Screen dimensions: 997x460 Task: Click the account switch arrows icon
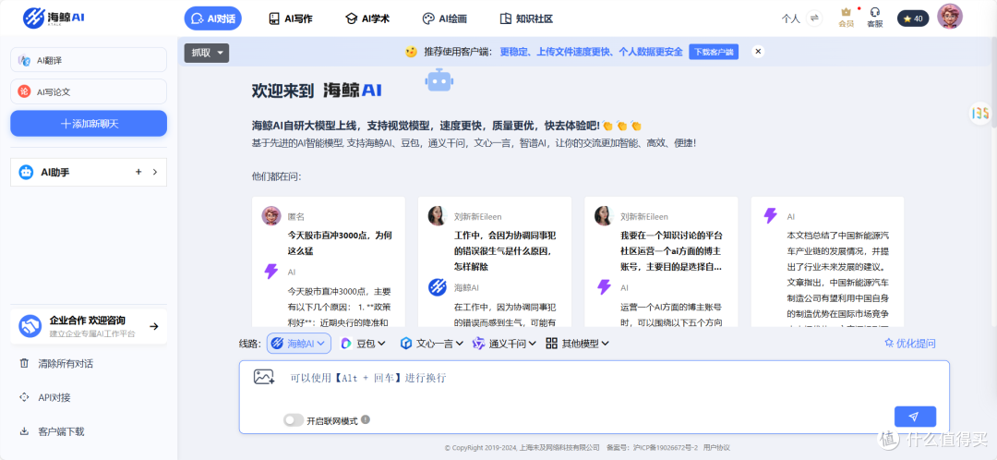point(814,18)
